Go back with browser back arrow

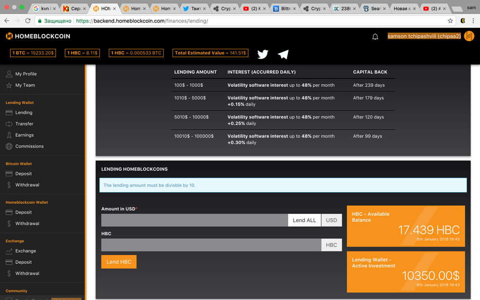coord(7,21)
